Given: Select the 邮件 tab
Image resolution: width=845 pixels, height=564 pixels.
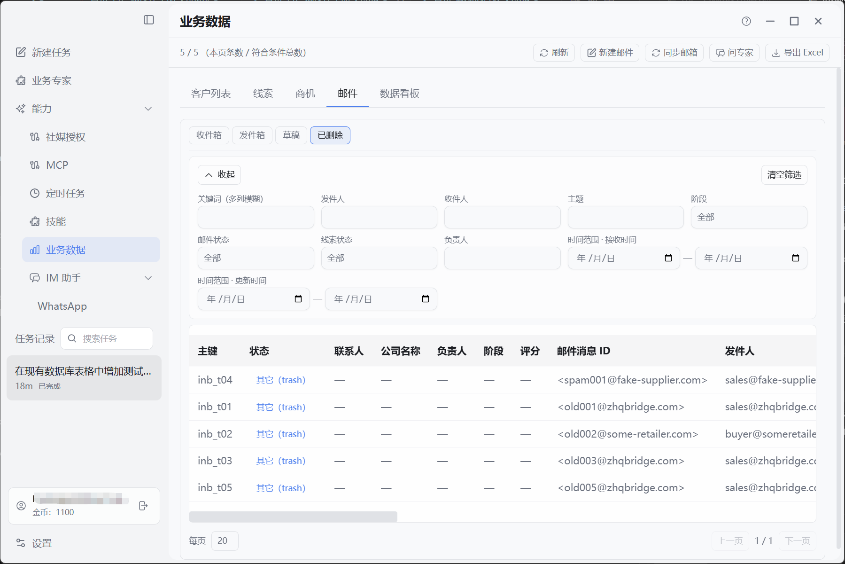Looking at the screenshot, I should coord(348,94).
